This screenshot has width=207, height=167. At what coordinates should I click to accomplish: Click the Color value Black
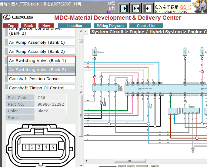pyautogui.click(x=51, y=111)
